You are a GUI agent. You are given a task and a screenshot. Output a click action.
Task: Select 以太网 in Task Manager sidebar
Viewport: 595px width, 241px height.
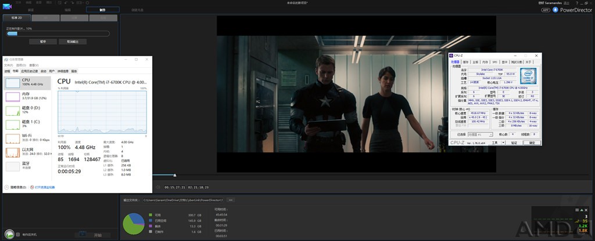pyautogui.click(x=27, y=152)
